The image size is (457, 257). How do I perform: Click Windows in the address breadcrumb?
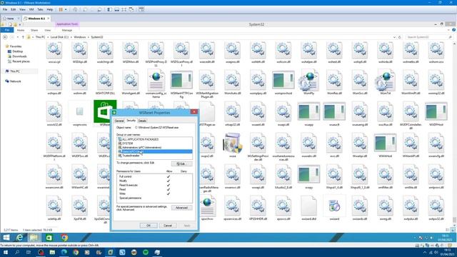[80, 37]
